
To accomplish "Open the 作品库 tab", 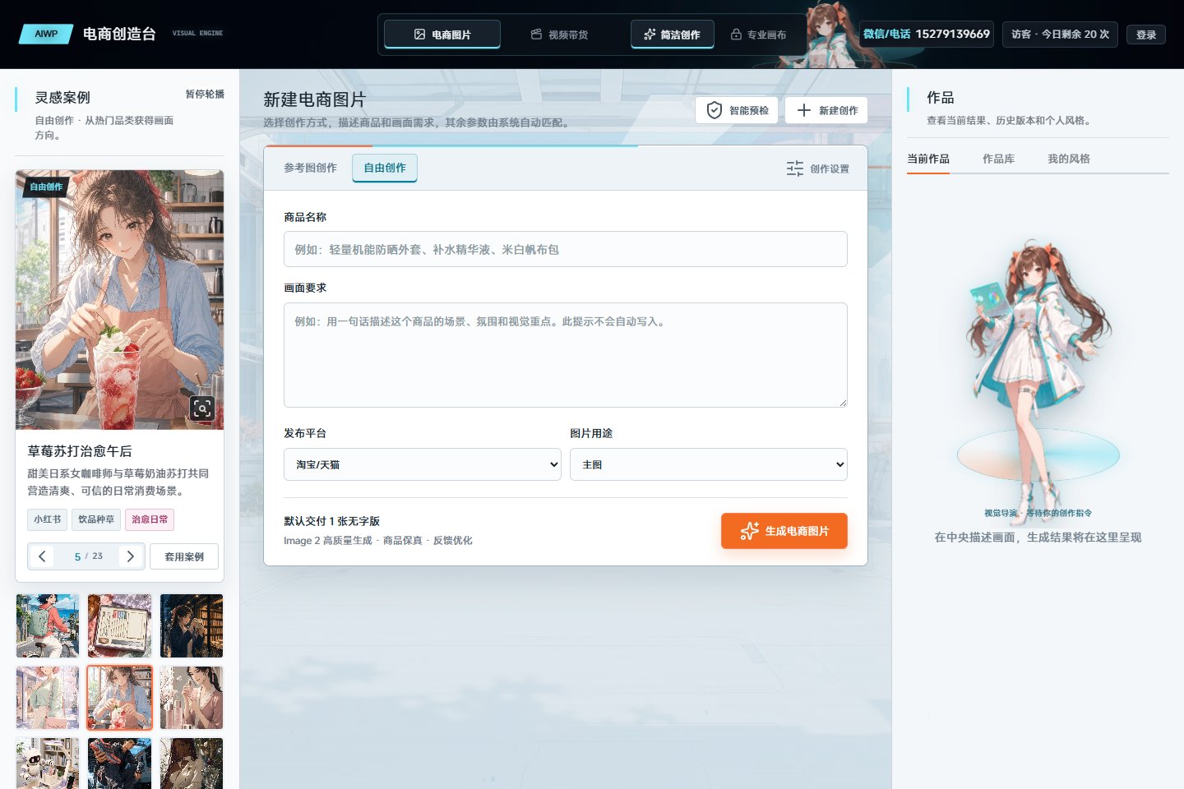I will tap(998, 159).
